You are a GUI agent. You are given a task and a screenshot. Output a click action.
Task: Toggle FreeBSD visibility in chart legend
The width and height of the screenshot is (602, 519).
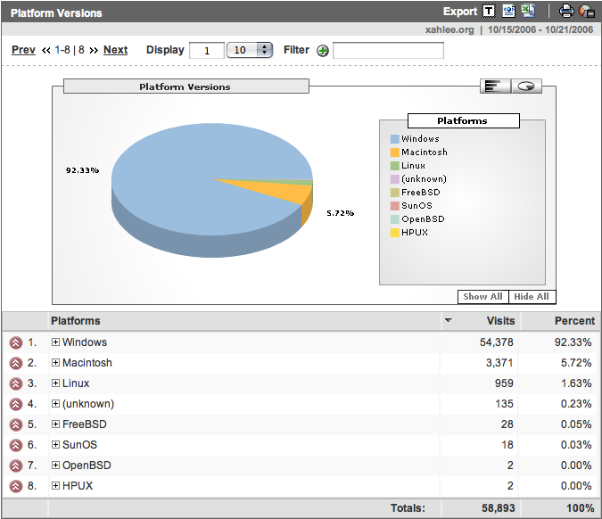click(x=417, y=193)
